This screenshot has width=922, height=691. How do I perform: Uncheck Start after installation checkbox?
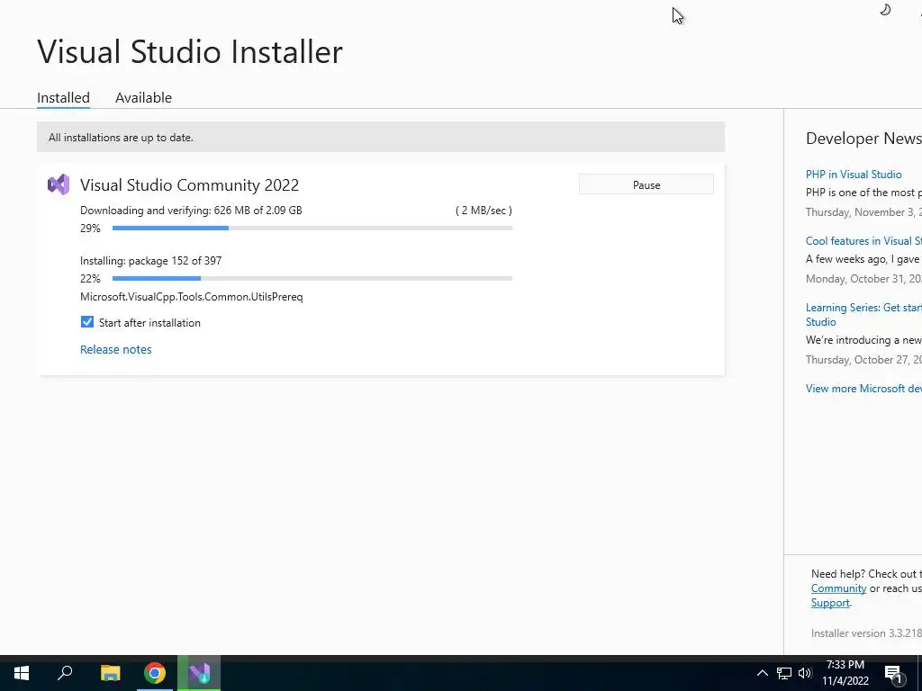(x=87, y=322)
